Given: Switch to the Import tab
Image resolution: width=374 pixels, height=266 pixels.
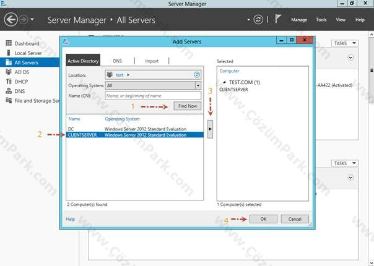Looking at the screenshot, I should coord(152,61).
